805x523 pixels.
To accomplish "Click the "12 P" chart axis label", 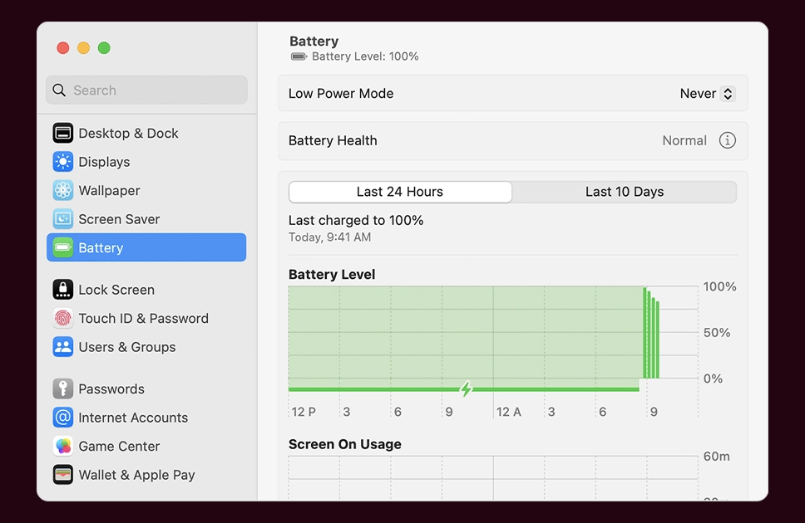I will click(304, 412).
